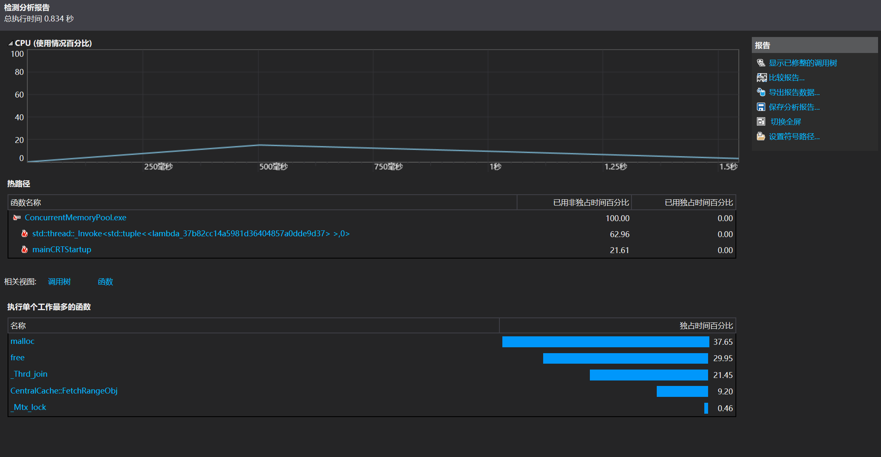881x457 pixels.
Task: Click the toggle full screen icon
Action: (x=761, y=122)
